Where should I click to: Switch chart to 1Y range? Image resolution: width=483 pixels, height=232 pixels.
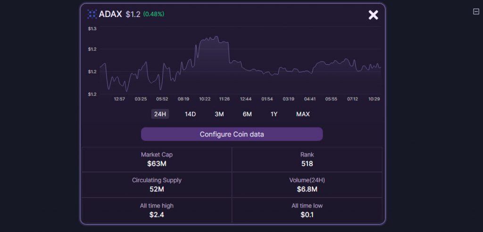pyautogui.click(x=274, y=114)
